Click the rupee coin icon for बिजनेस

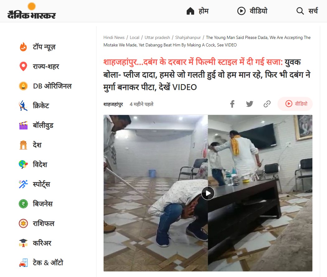pos(23,204)
